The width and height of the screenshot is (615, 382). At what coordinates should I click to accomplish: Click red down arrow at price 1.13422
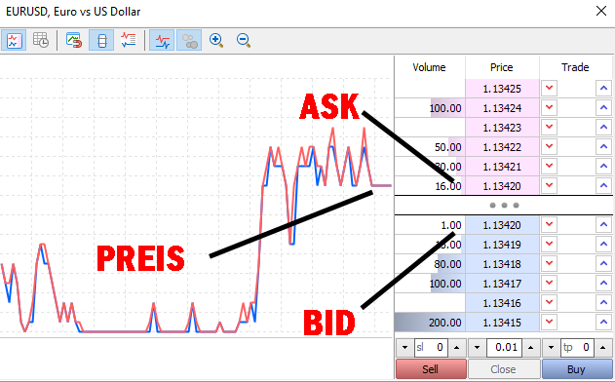tap(549, 147)
